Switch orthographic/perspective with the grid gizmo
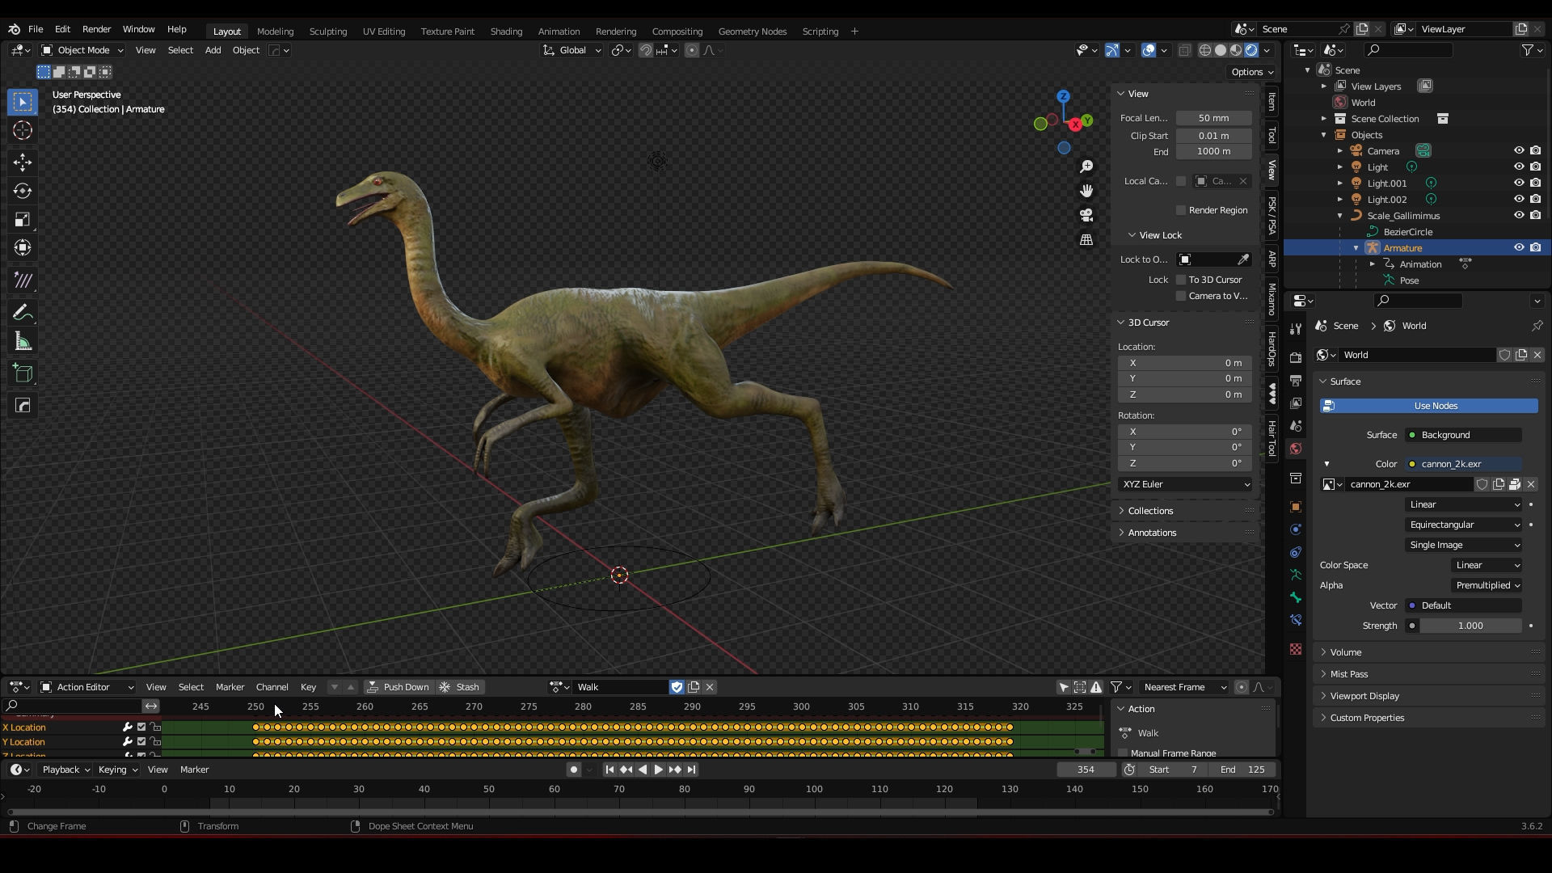This screenshot has width=1552, height=873. 1086,240
